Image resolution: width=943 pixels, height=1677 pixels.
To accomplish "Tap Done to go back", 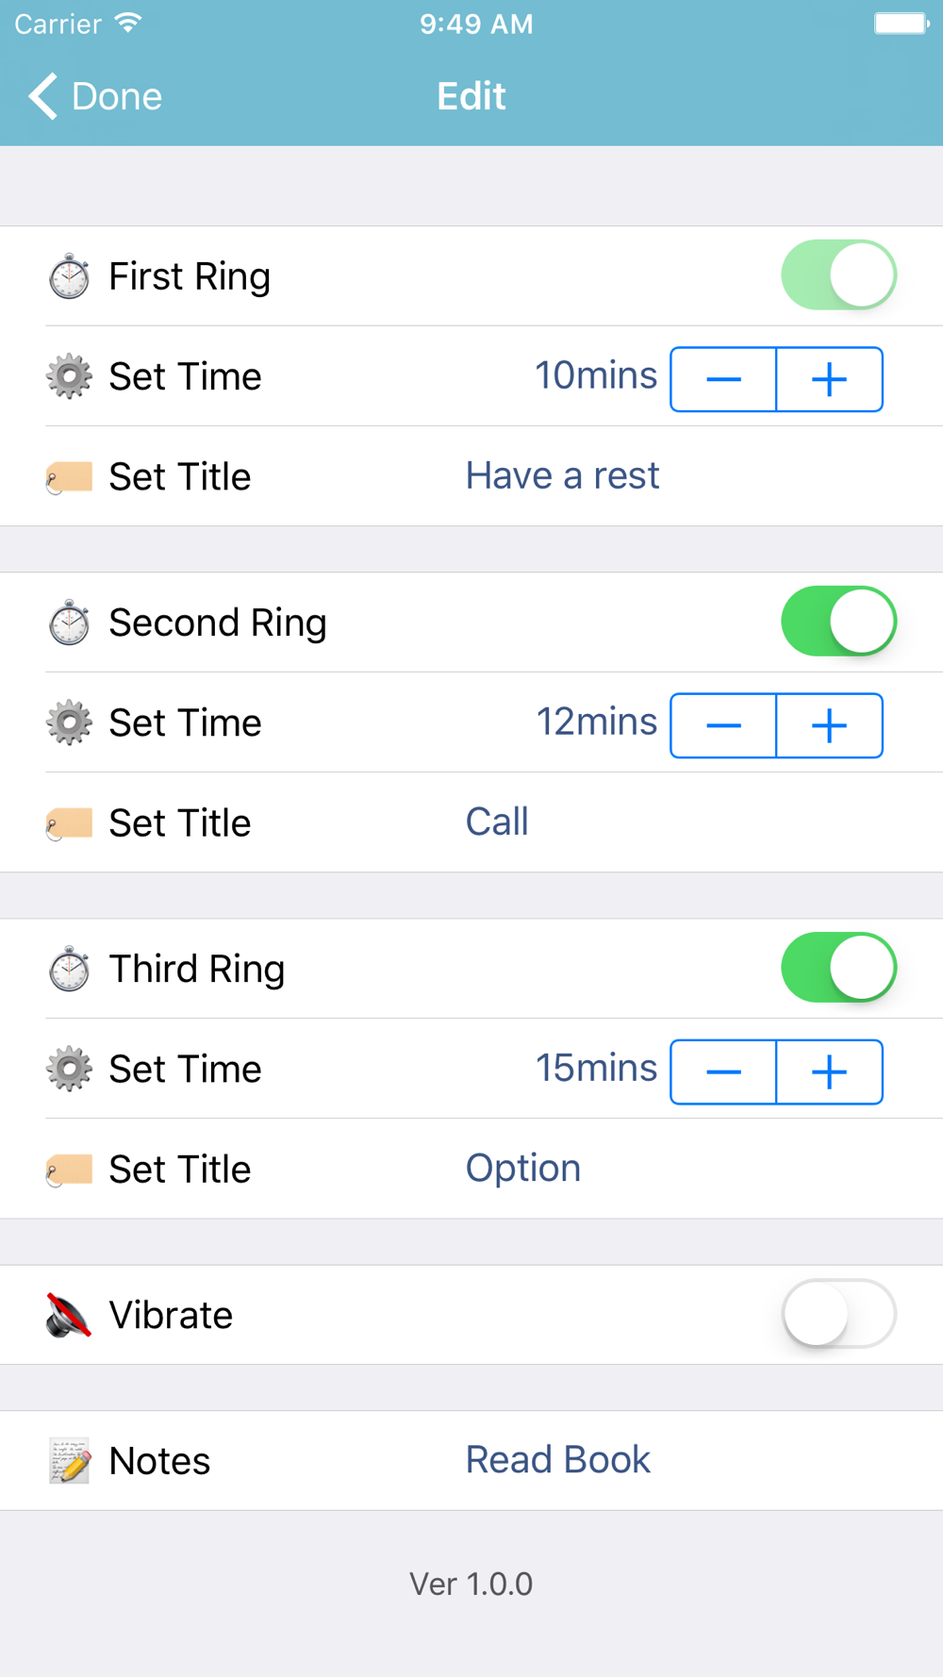I will point(96,96).
